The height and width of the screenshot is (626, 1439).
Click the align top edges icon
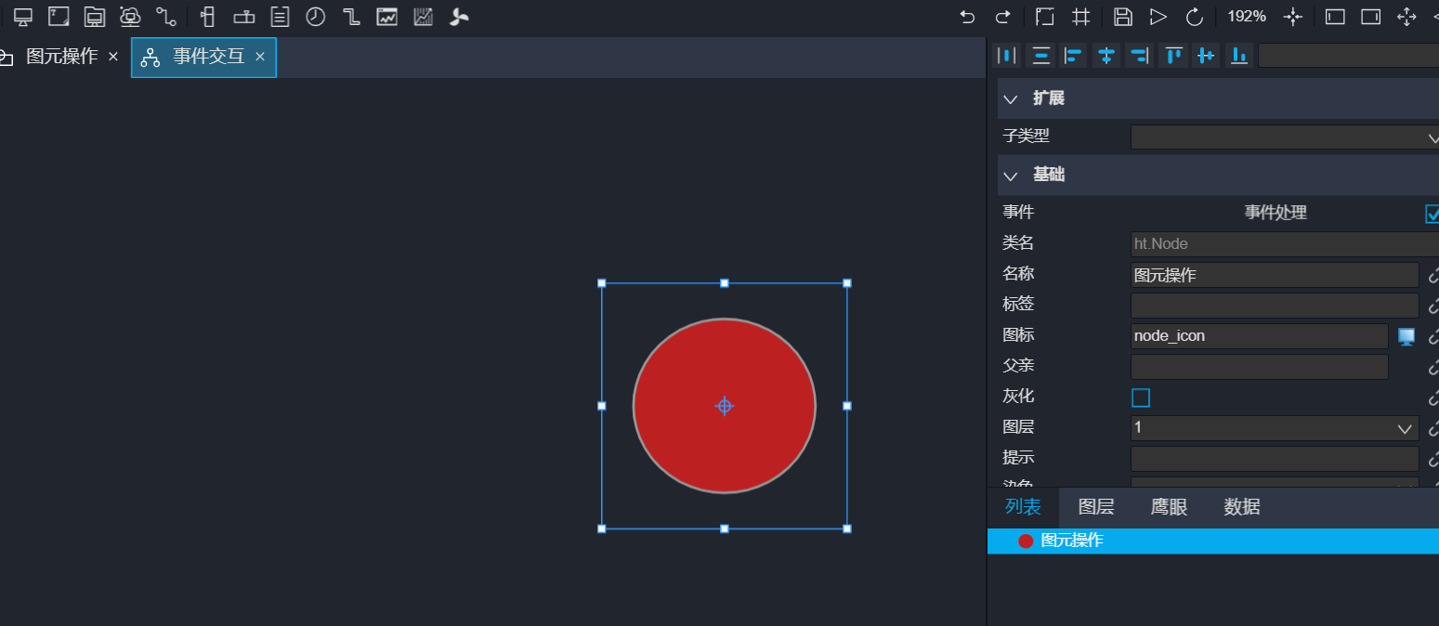click(x=1173, y=56)
